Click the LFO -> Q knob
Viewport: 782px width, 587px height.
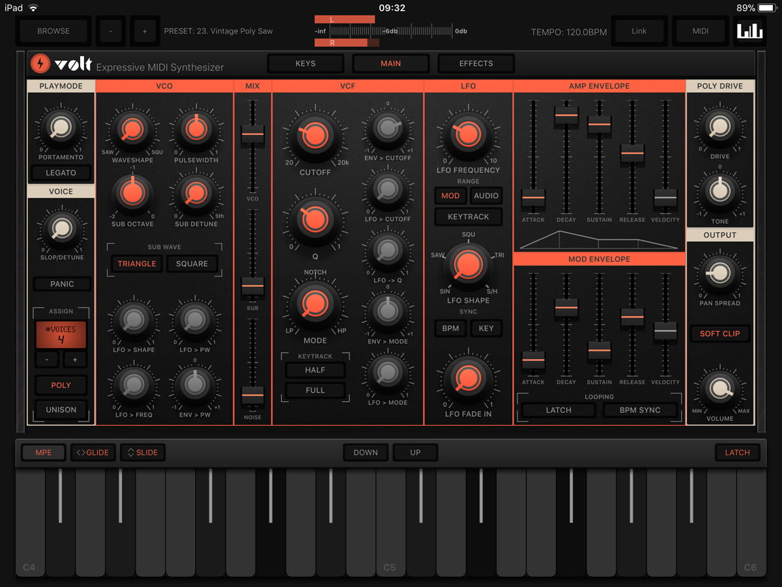tap(388, 251)
